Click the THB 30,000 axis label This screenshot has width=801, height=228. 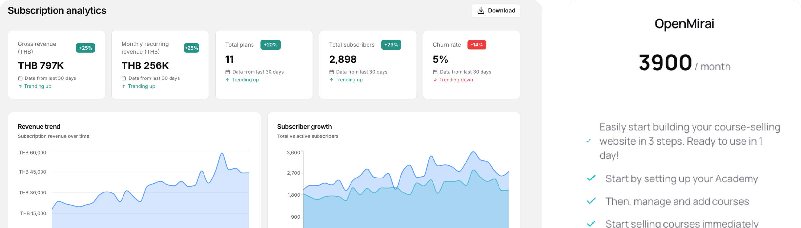coord(33,193)
